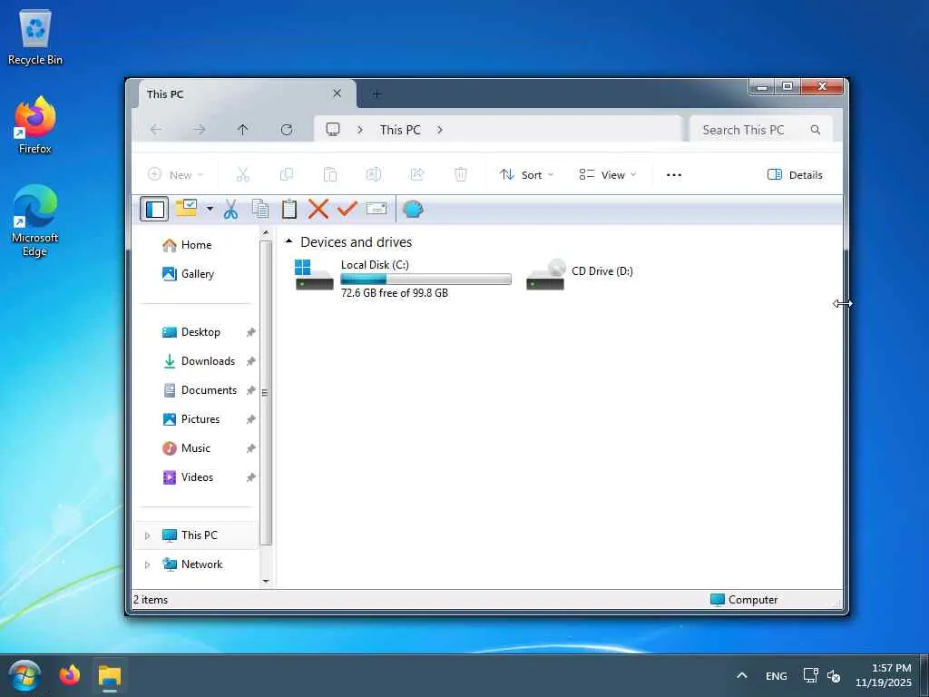The width and height of the screenshot is (929, 697).
Task: Expand chevron before This PC in address bar
Action: pos(359,130)
